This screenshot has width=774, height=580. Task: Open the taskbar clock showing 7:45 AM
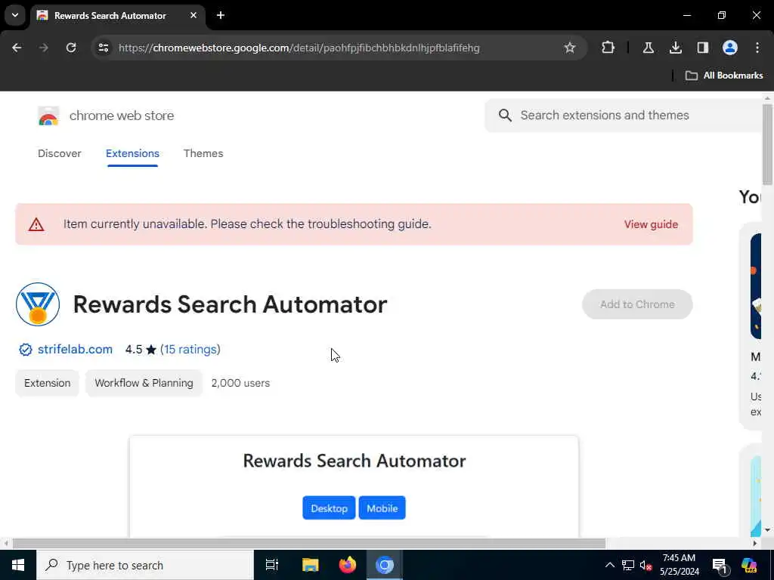pyautogui.click(x=680, y=565)
